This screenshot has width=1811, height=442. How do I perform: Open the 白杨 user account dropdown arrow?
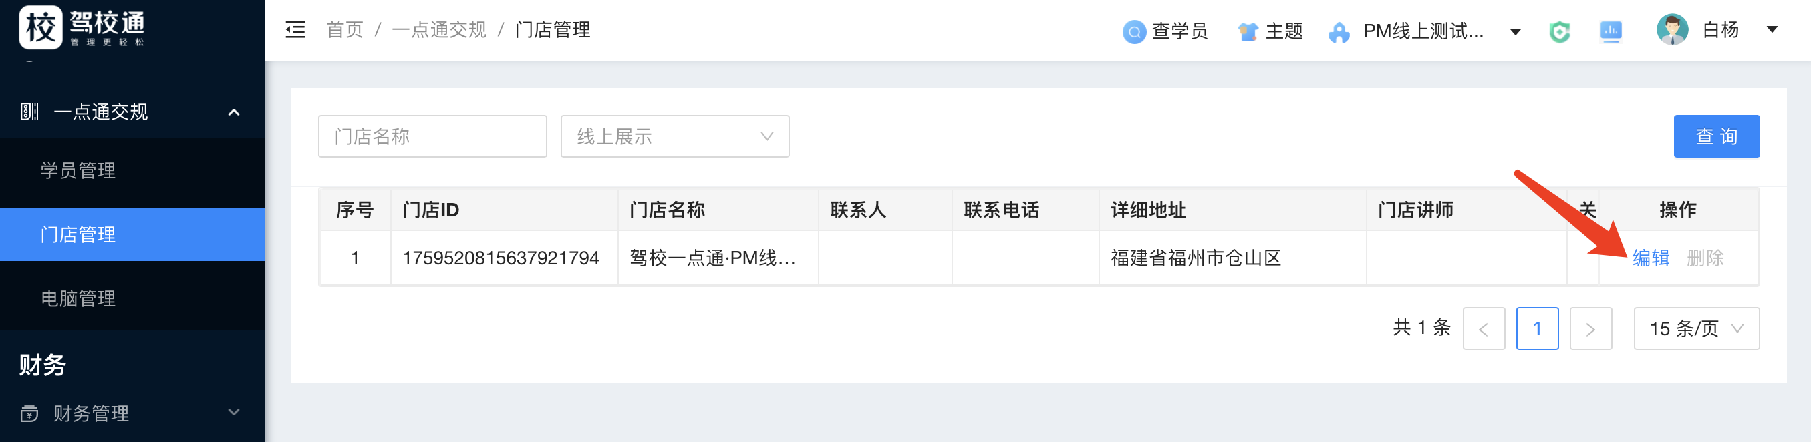pyautogui.click(x=1772, y=29)
